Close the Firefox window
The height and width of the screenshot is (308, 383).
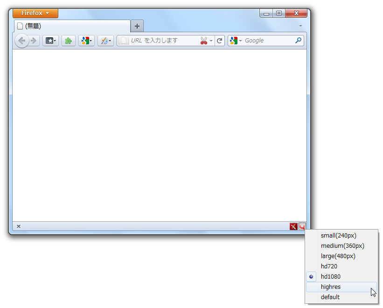296,13
